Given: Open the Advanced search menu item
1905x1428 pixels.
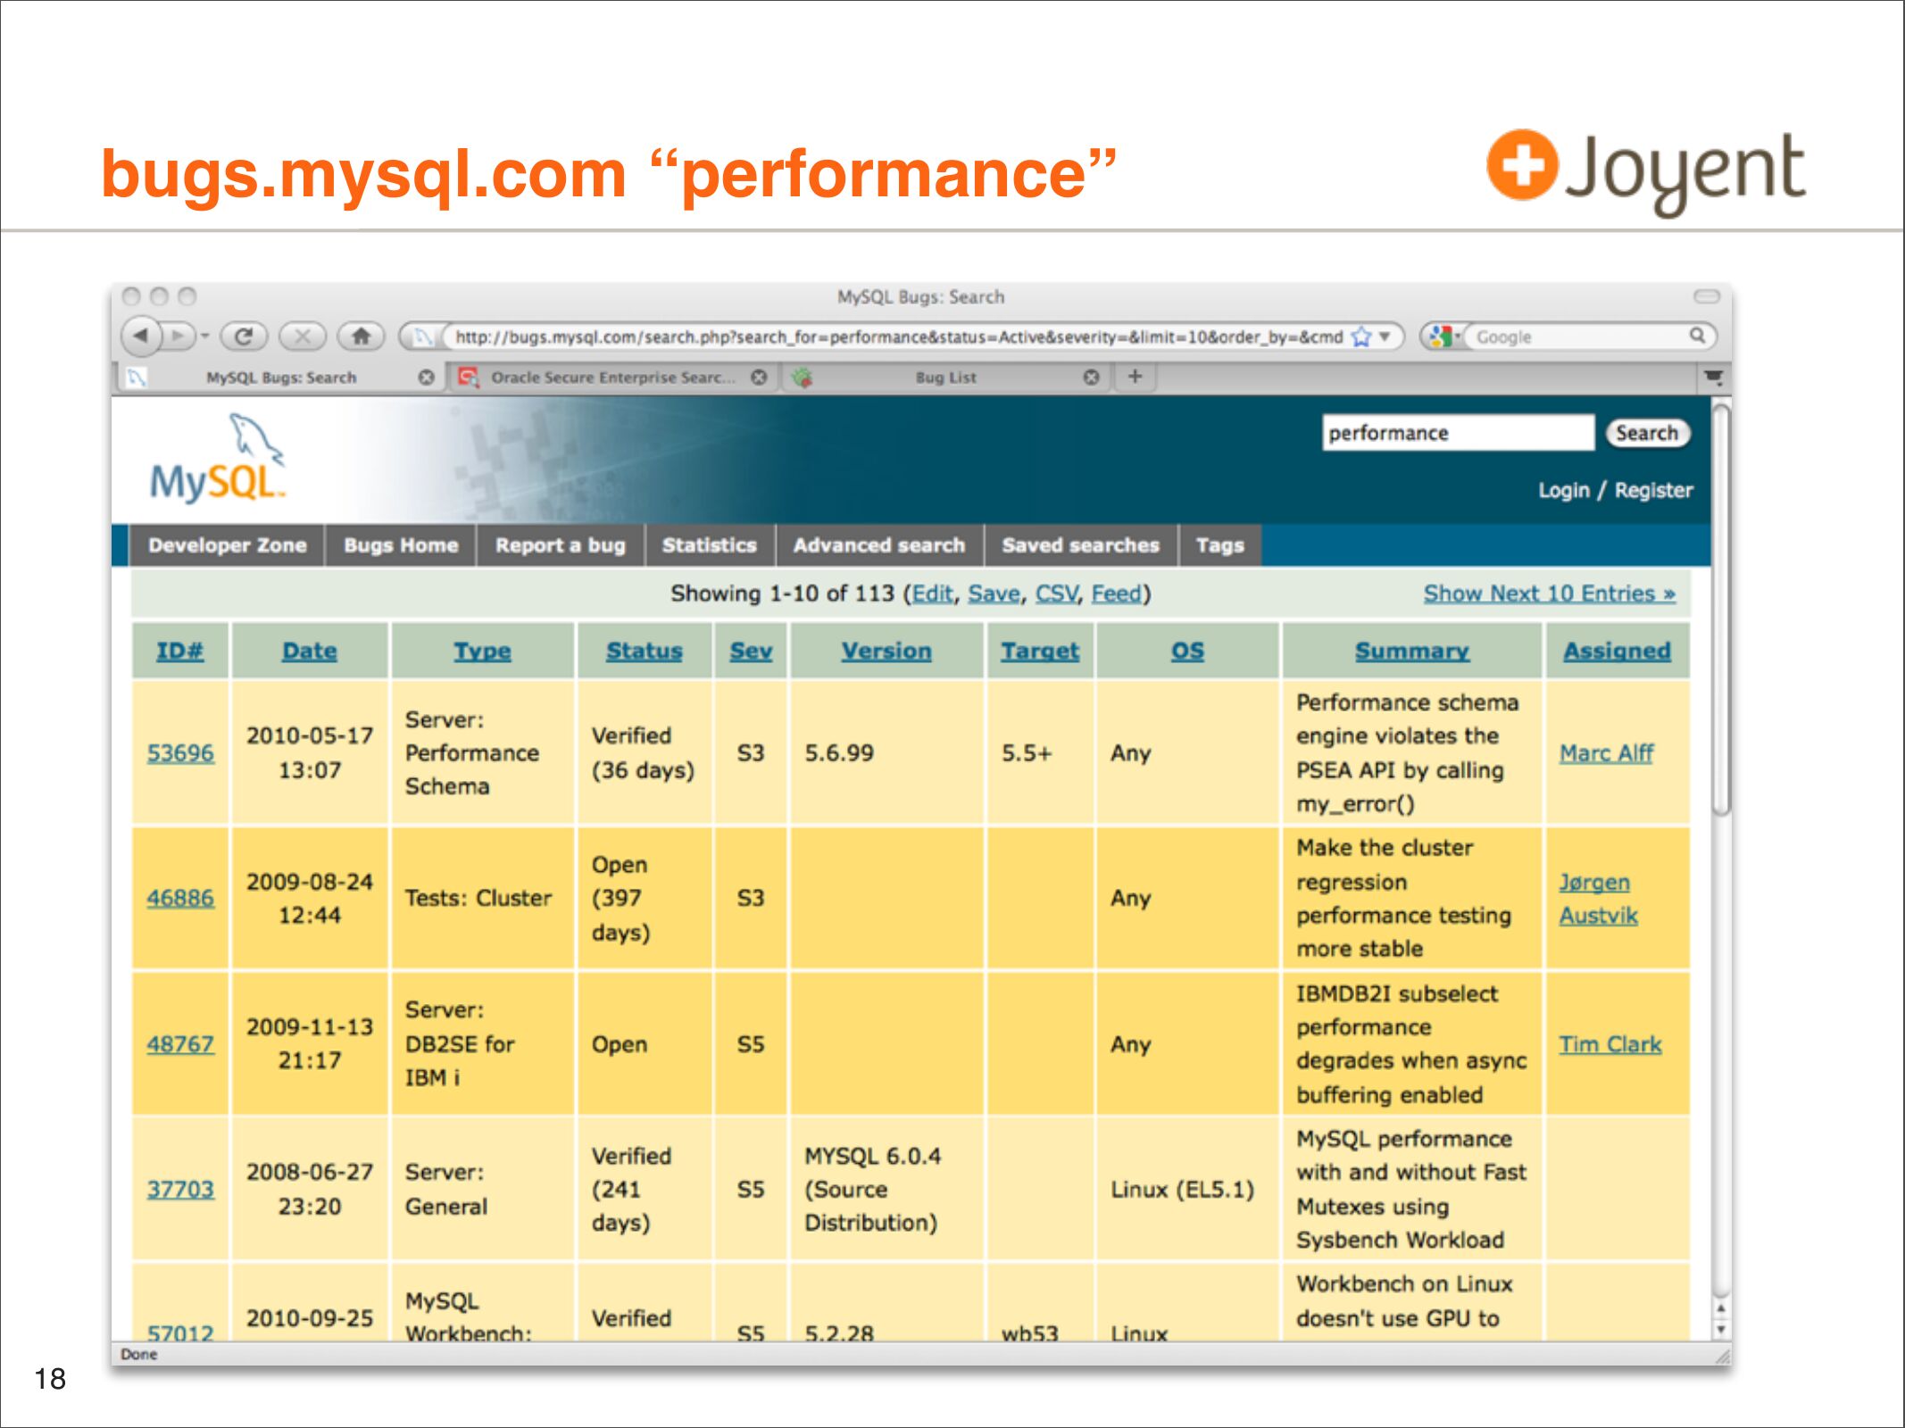Looking at the screenshot, I should 878,545.
